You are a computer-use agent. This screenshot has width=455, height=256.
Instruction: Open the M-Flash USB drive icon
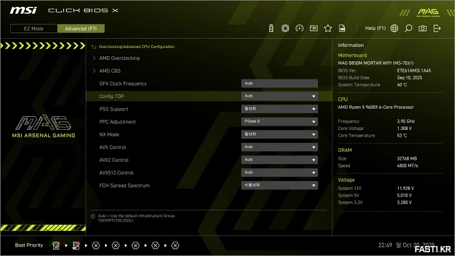click(x=271, y=28)
